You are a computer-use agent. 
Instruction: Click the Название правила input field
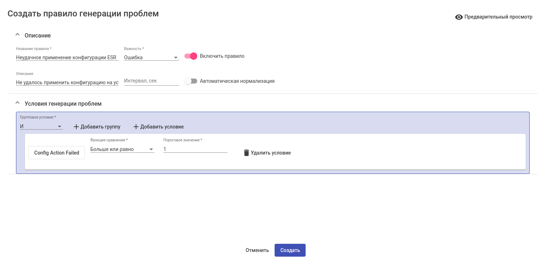tap(67, 57)
